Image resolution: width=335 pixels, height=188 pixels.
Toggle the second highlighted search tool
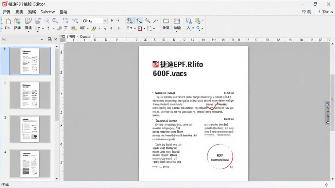[x=139, y=21]
